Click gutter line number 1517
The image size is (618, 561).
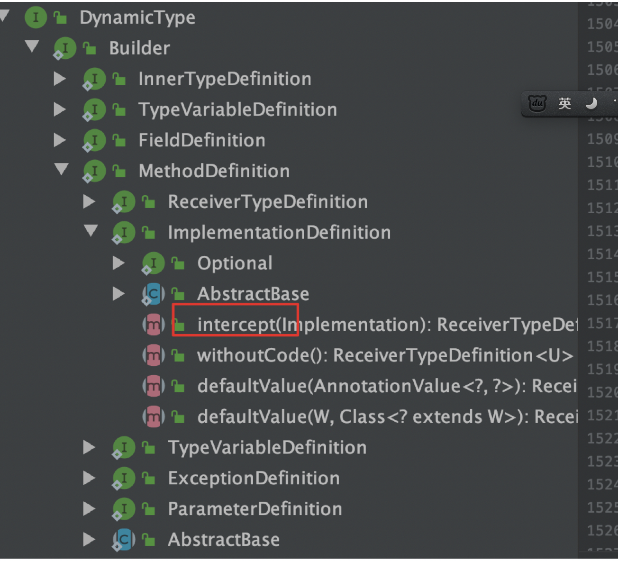tap(602, 324)
